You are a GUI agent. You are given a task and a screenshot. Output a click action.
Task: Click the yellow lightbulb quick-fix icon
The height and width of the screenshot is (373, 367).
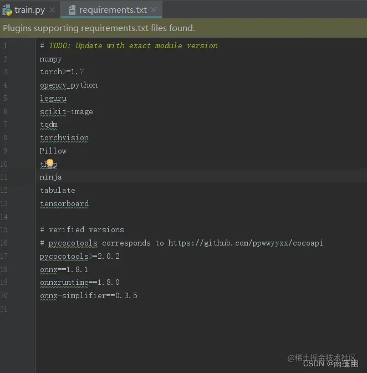50,163
